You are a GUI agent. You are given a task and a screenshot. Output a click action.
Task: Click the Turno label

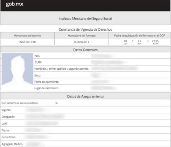click(5, 130)
